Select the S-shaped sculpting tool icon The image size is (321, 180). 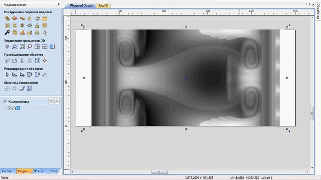tap(22, 25)
